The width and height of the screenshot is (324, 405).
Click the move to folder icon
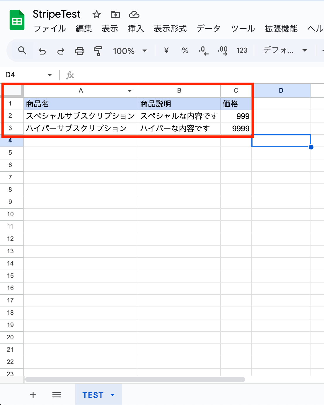coord(115,14)
